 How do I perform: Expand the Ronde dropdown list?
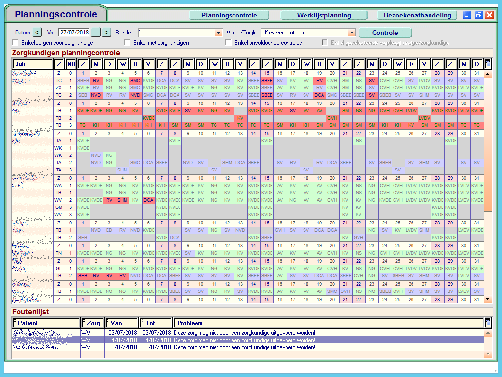tap(218, 33)
